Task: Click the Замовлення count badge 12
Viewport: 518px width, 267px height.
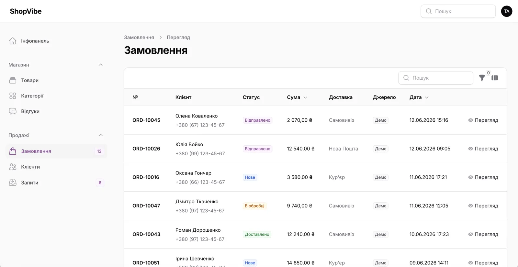Action: [x=99, y=151]
